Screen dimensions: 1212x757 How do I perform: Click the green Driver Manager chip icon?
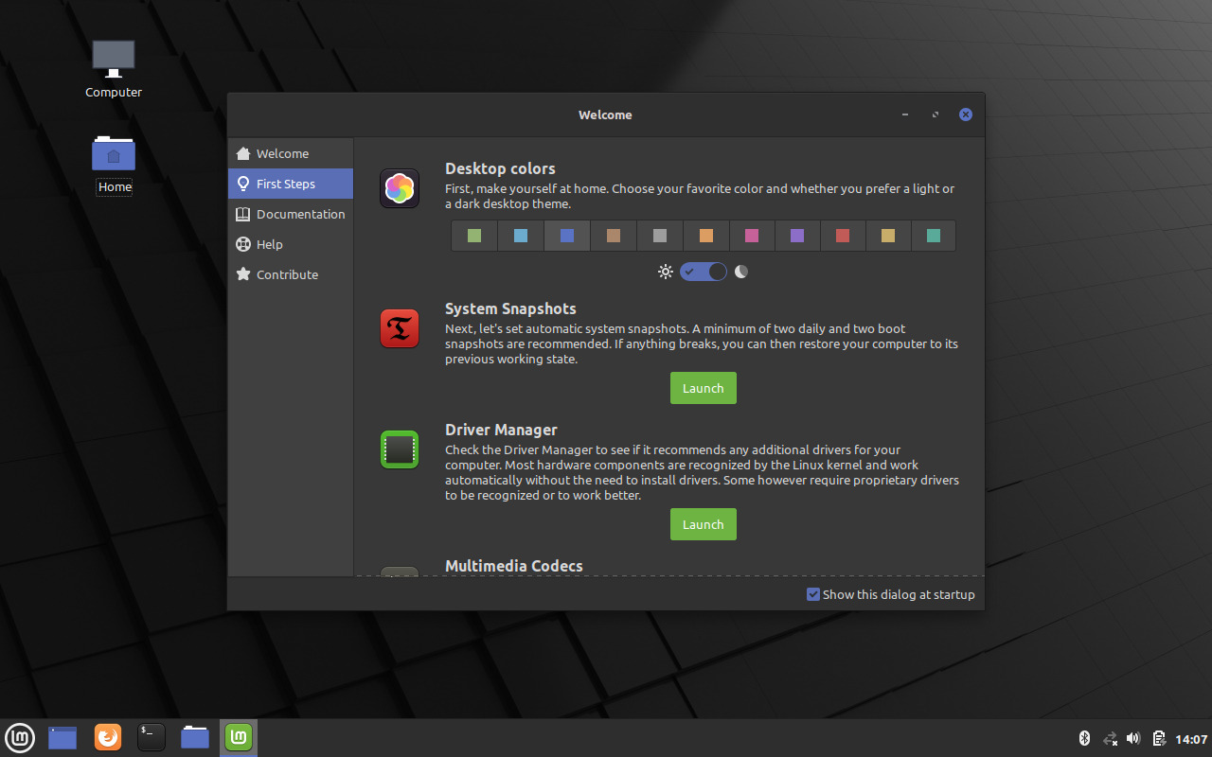click(x=399, y=449)
